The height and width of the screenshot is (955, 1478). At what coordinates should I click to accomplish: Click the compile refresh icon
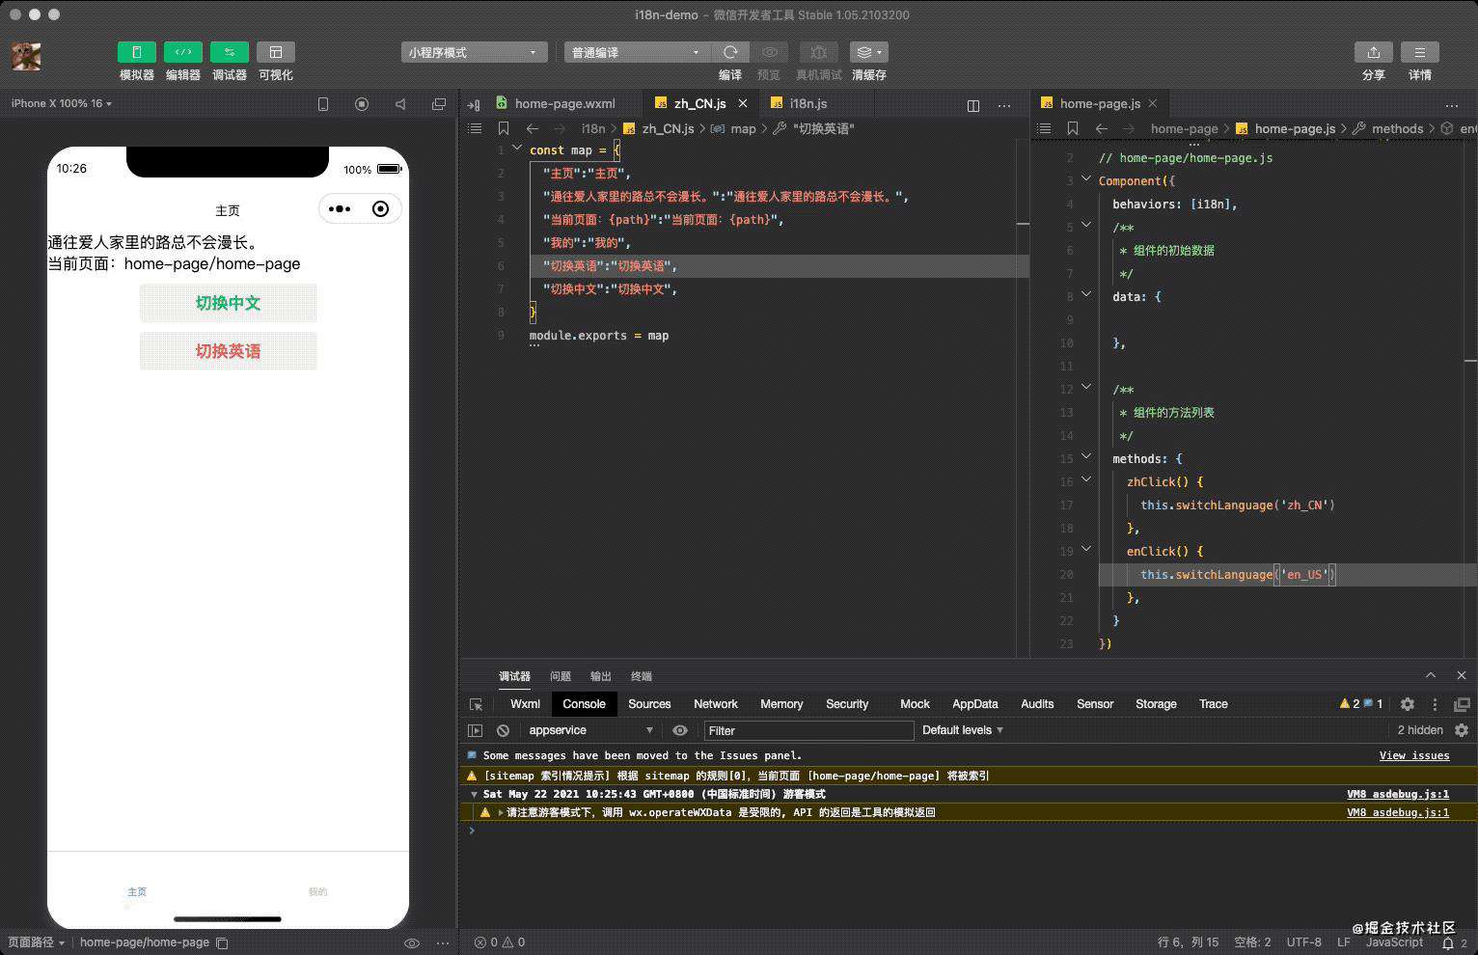730,52
